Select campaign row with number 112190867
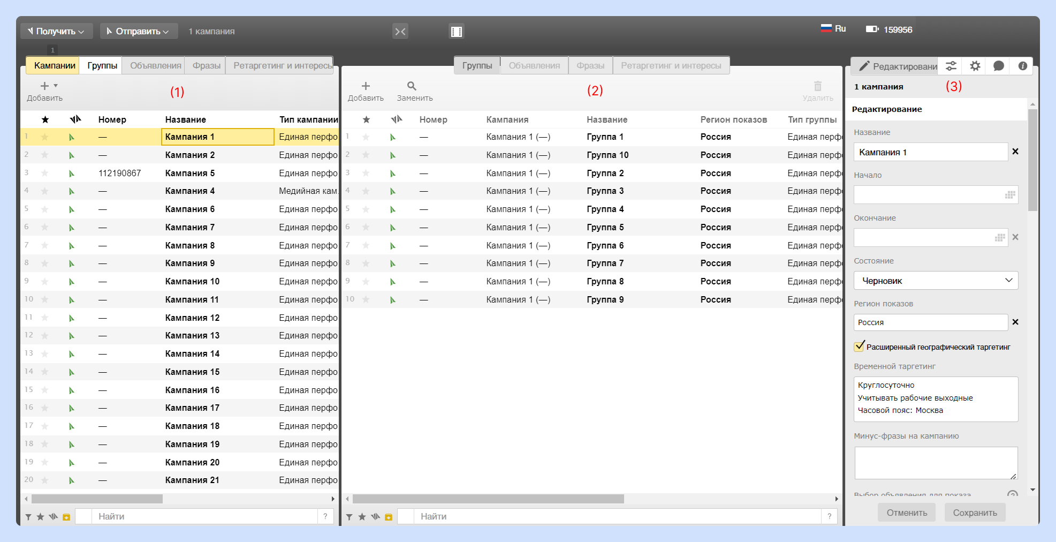1056x542 pixels. [180, 173]
